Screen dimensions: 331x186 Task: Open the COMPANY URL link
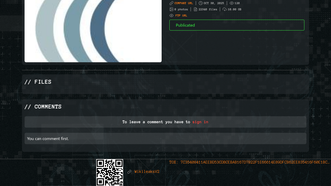click(184, 3)
